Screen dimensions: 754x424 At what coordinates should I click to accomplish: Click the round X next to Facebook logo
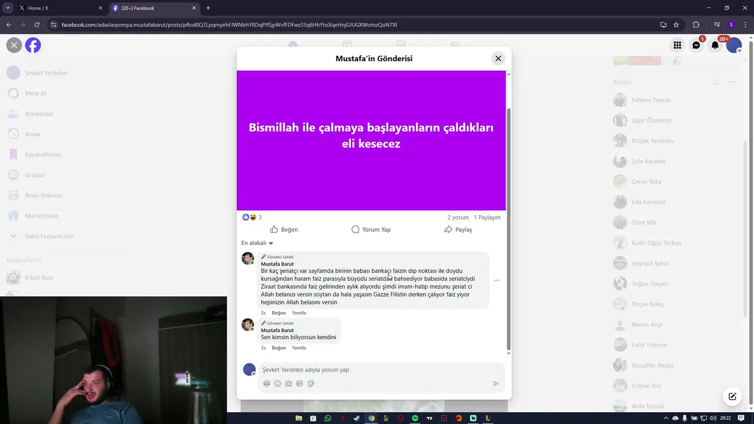click(14, 45)
